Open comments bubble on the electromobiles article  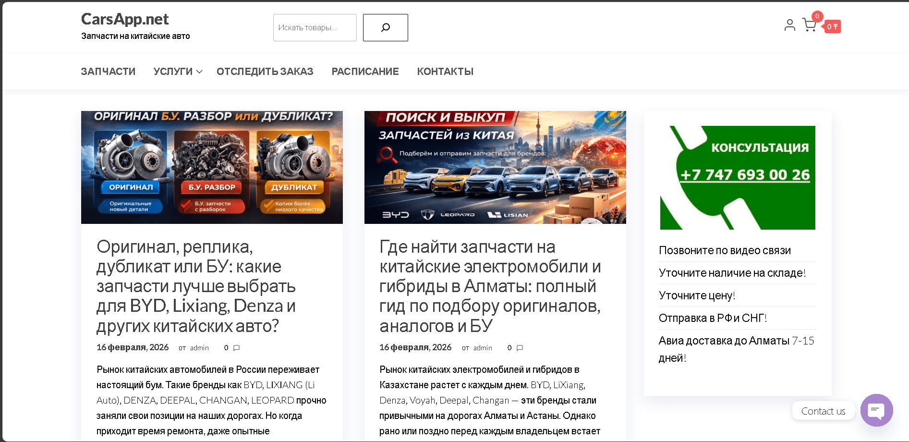point(520,347)
